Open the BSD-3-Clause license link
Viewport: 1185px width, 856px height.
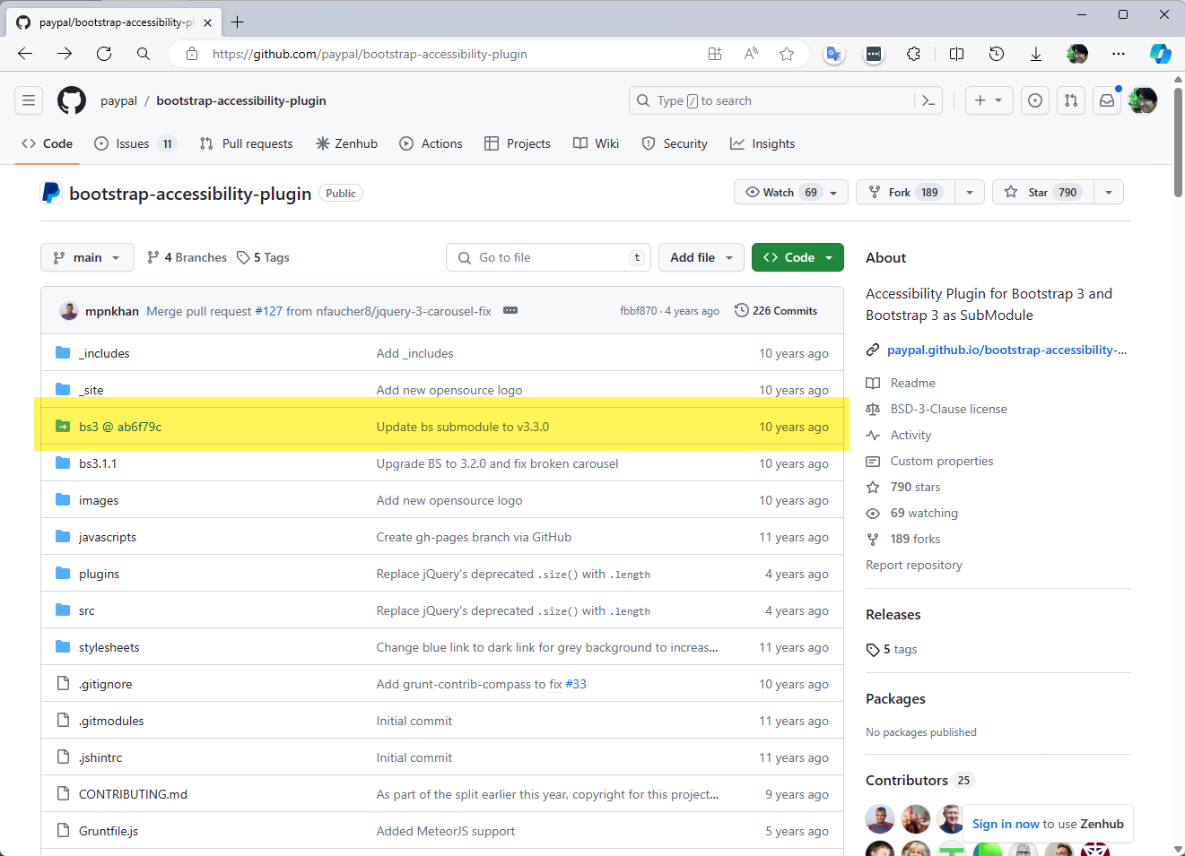coord(948,409)
